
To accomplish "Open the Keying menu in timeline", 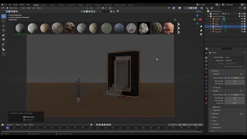I will pyautogui.click(x=19, y=125).
